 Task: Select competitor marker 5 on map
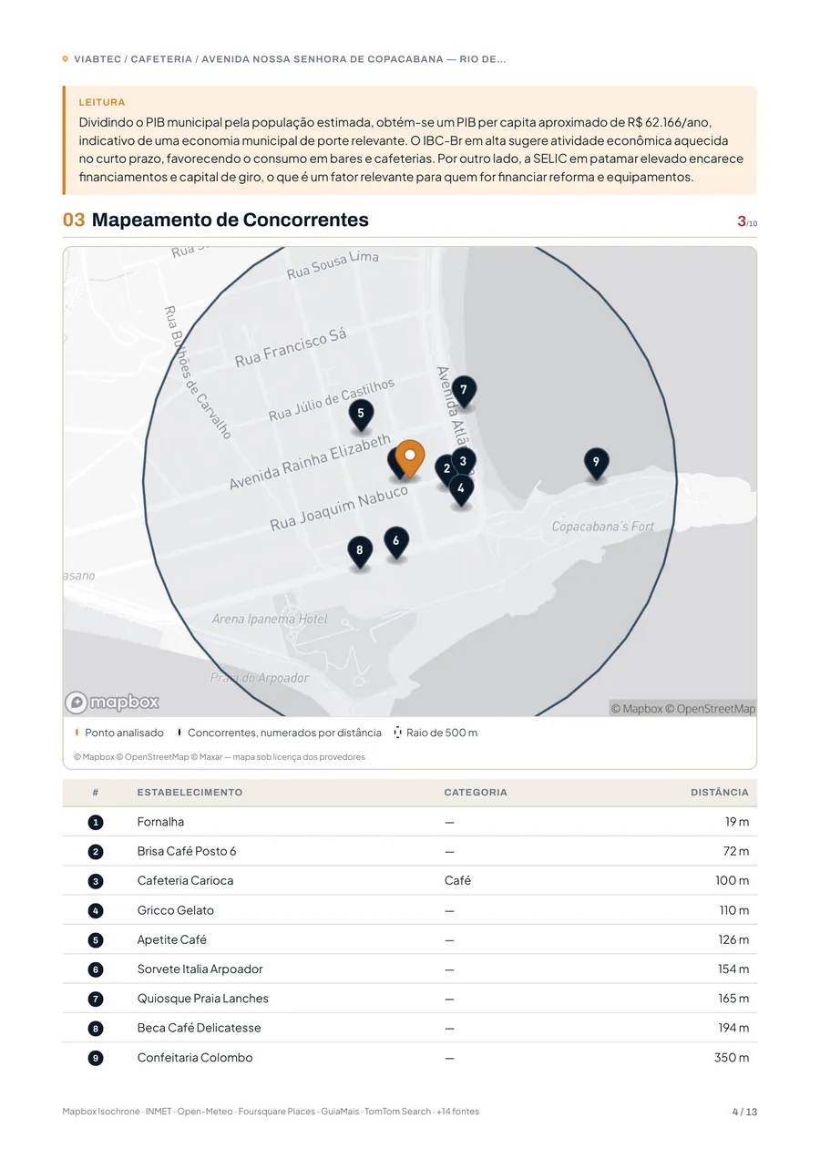click(x=361, y=415)
